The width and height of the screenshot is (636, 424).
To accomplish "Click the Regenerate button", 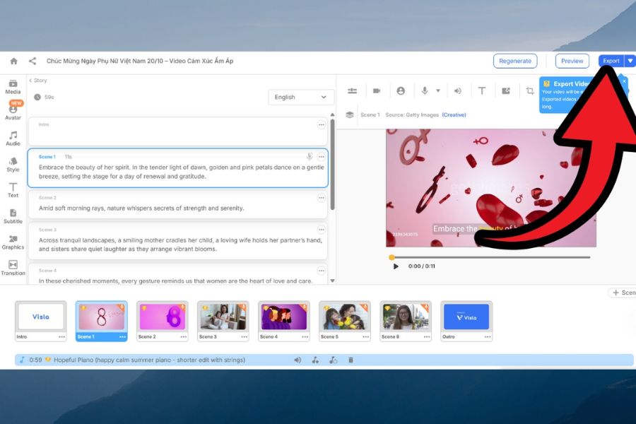I will coord(514,61).
